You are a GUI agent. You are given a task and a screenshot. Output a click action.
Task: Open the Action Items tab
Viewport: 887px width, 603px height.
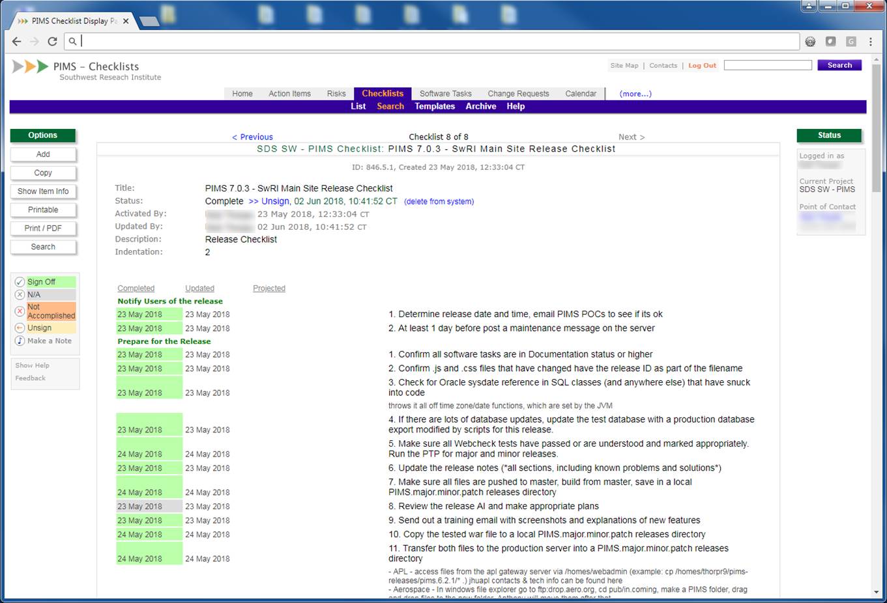coord(289,94)
